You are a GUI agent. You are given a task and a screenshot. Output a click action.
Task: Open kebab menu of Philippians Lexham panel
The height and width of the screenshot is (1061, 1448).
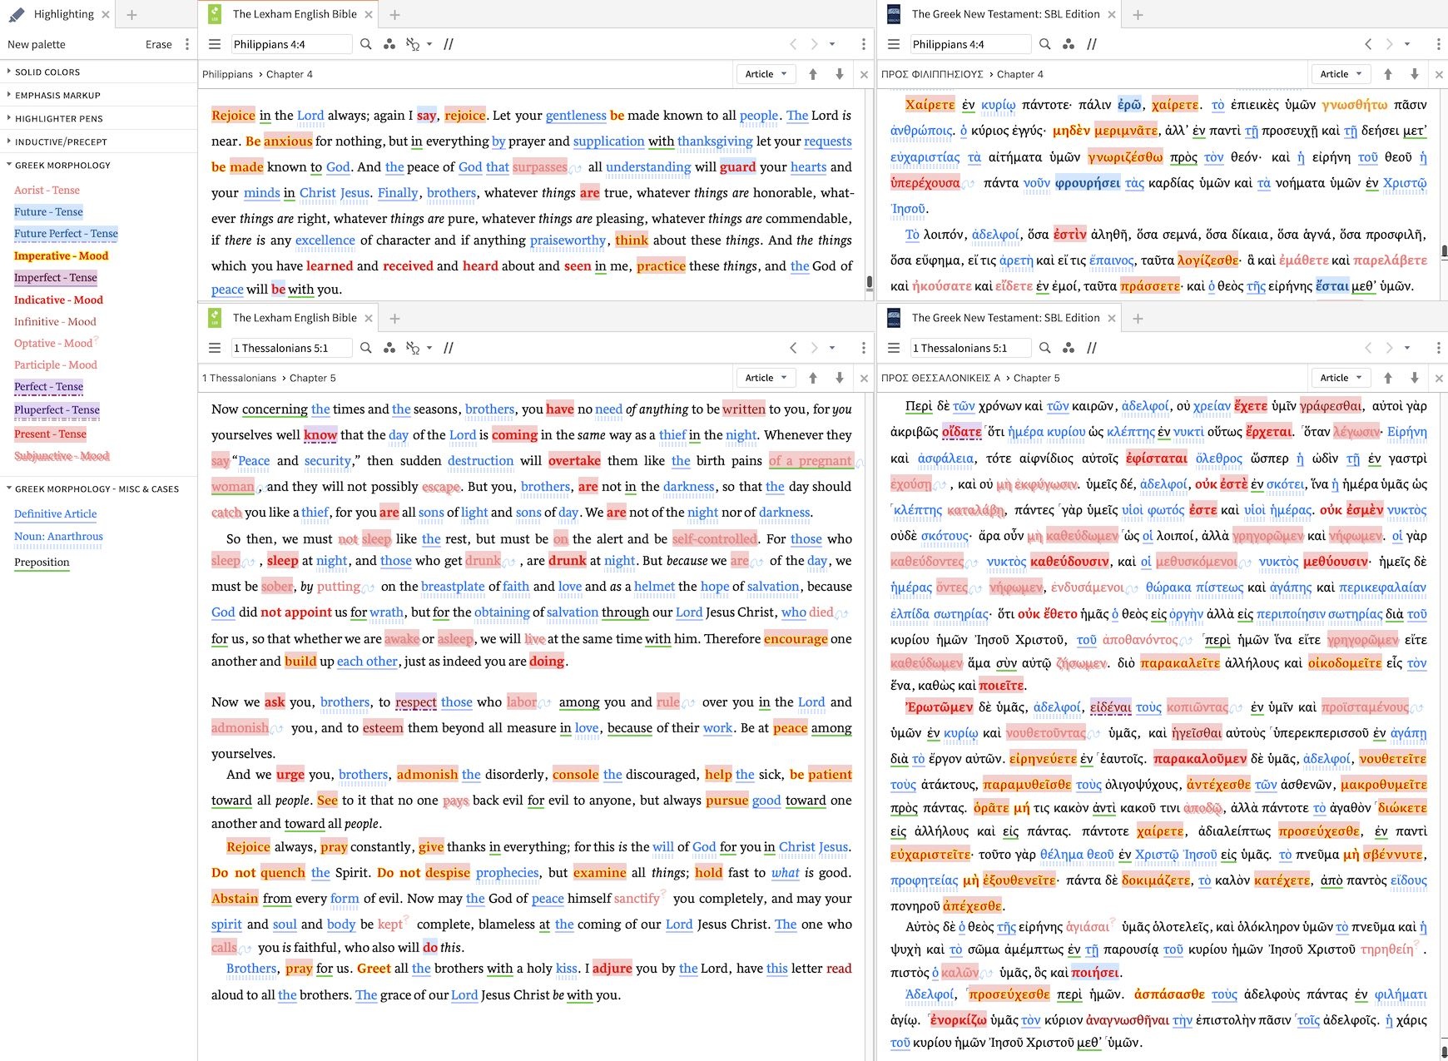pyautogui.click(x=863, y=44)
